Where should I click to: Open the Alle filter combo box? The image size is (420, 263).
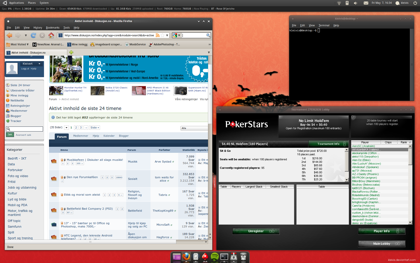pos(194,128)
